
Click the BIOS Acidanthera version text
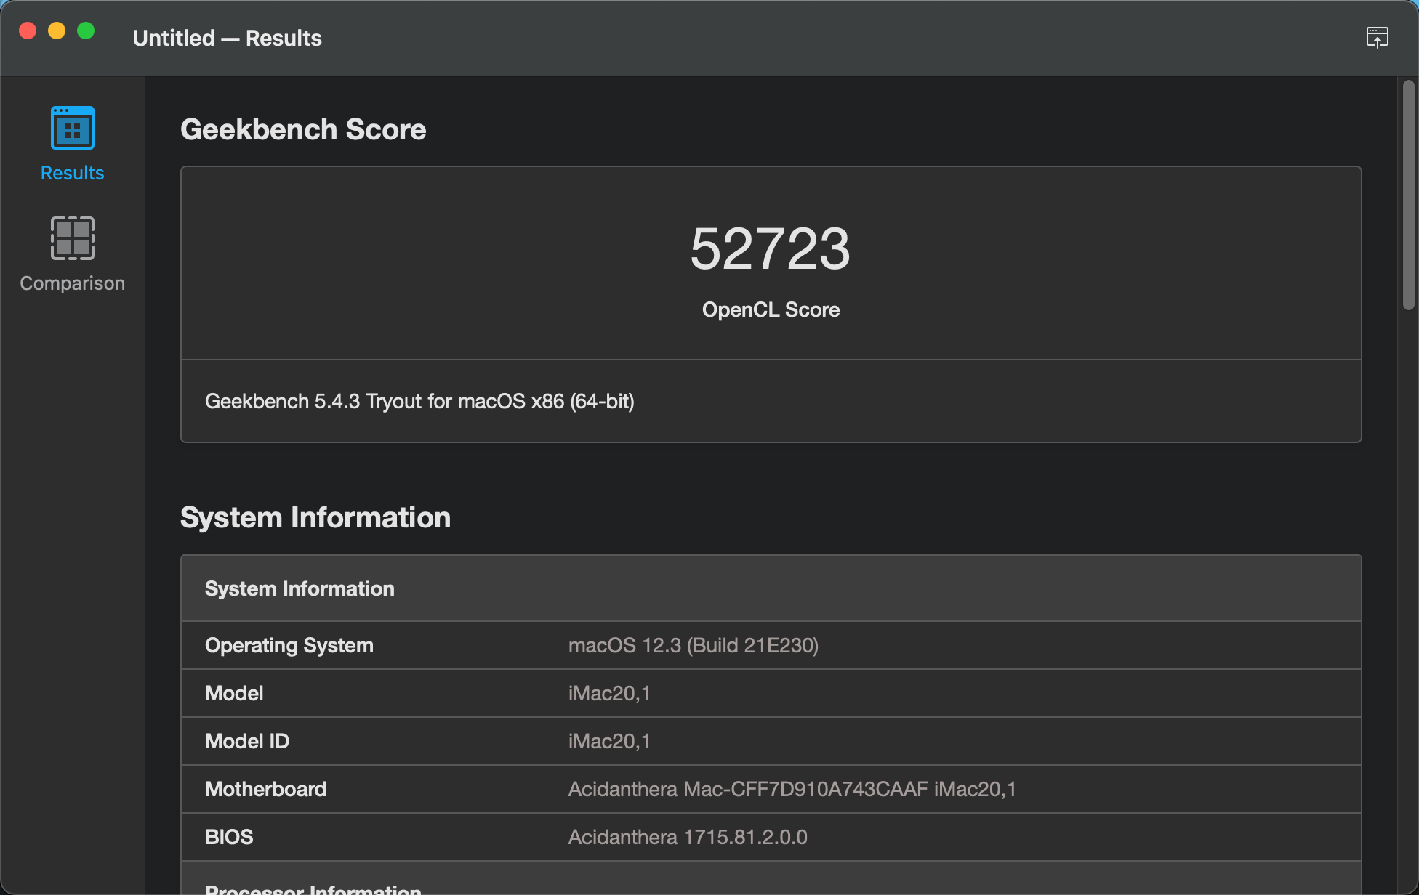click(x=687, y=837)
